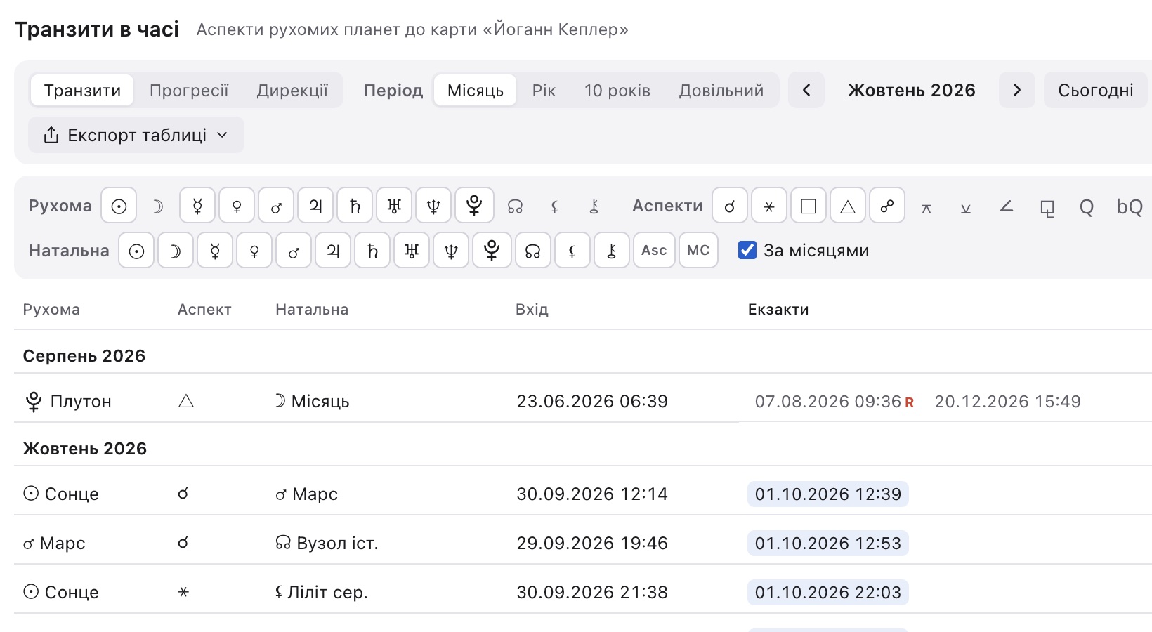Toggle sextile aspect filter
The image size is (1152, 632).
point(769,206)
